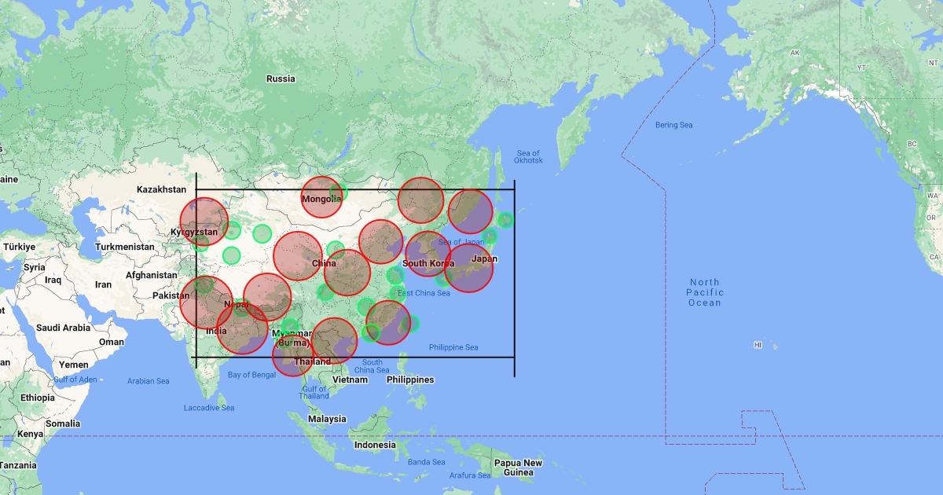Select the Vietnam country label
This screenshot has height=495, width=943.
pos(350,379)
